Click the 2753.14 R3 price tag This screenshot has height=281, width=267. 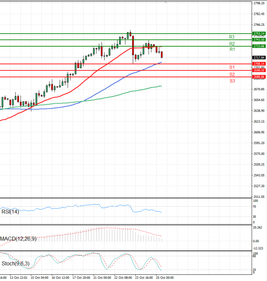(x=259, y=33)
